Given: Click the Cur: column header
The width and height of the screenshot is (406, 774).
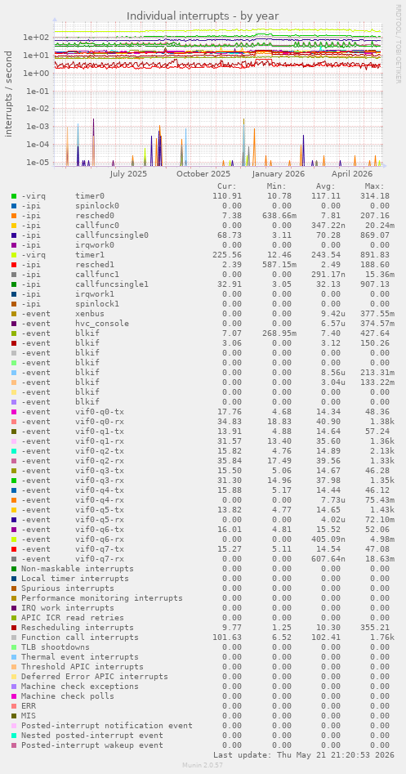Looking at the screenshot, I should pos(227,186).
